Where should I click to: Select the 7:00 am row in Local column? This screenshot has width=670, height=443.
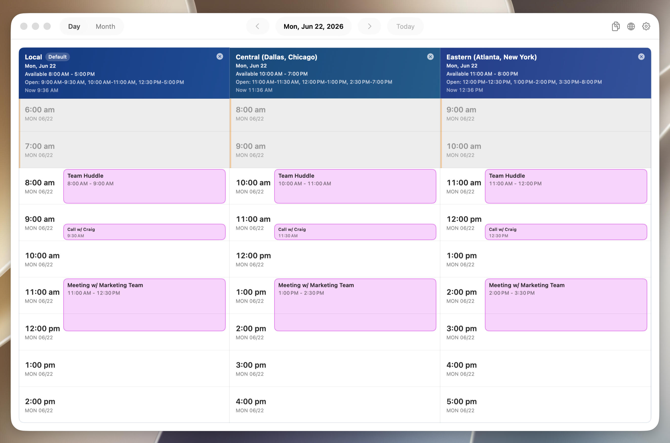124,150
